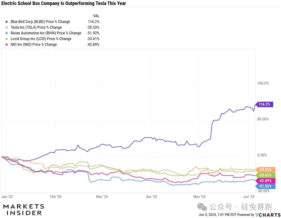The width and height of the screenshot is (281, 218).
Task: Click the WeChat watermark icon
Action: [202, 207]
